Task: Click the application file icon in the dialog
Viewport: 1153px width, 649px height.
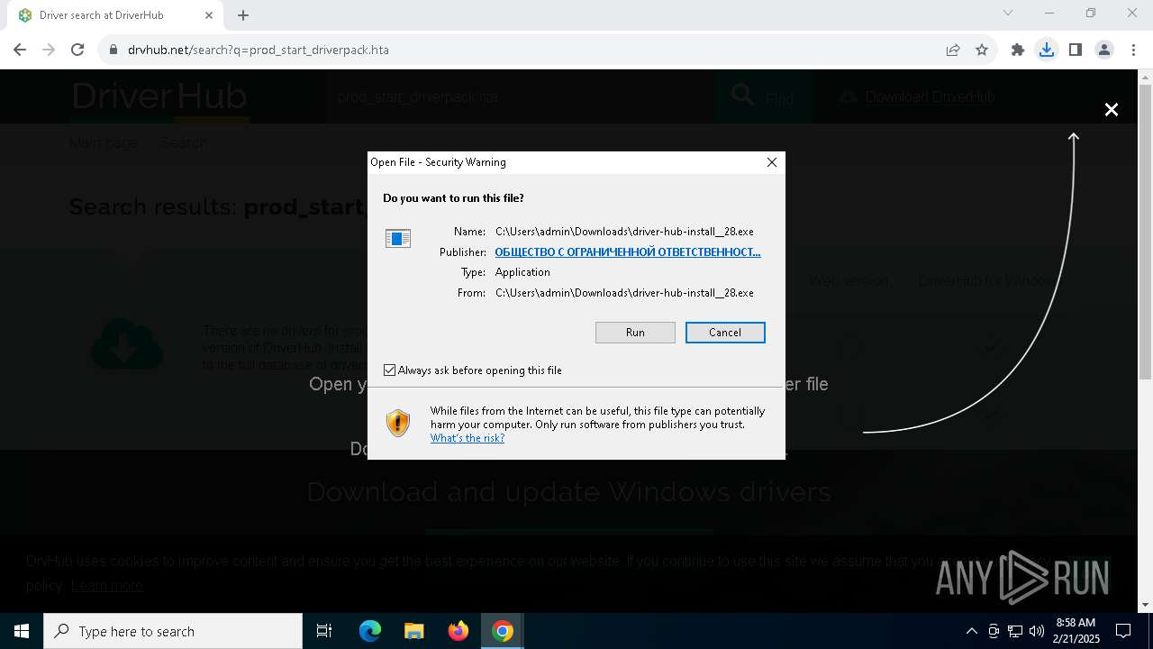Action: [x=398, y=238]
